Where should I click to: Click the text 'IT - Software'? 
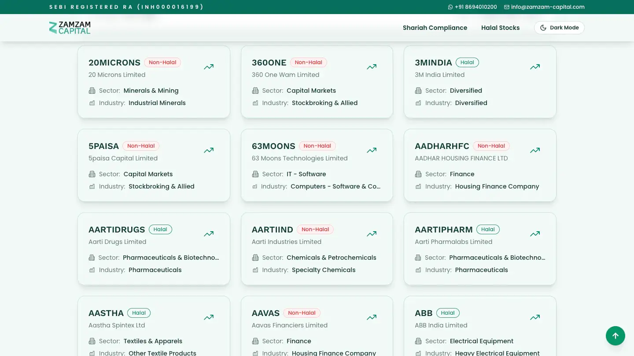click(306, 174)
